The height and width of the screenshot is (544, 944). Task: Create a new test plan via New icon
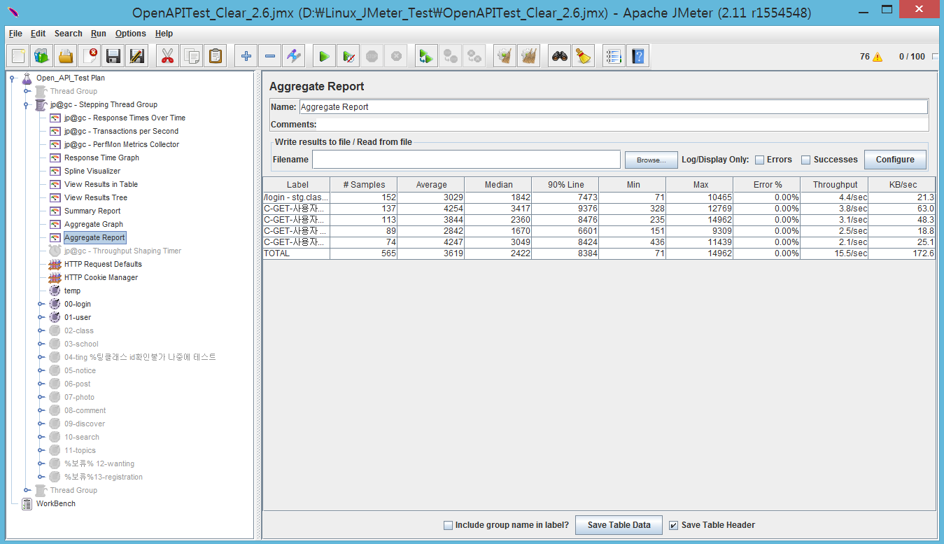19,57
